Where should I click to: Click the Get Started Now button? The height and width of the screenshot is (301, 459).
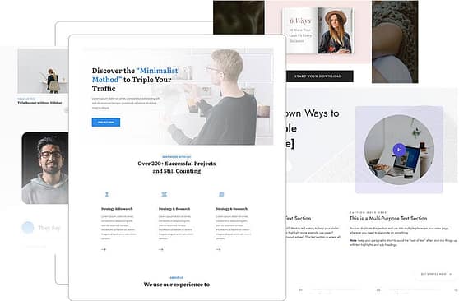436,274
